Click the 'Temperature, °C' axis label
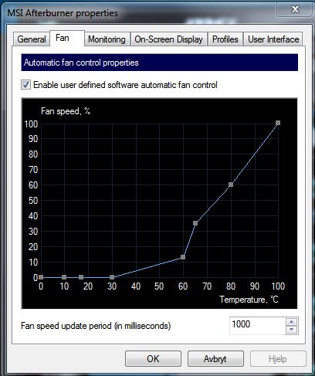 (x=249, y=300)
